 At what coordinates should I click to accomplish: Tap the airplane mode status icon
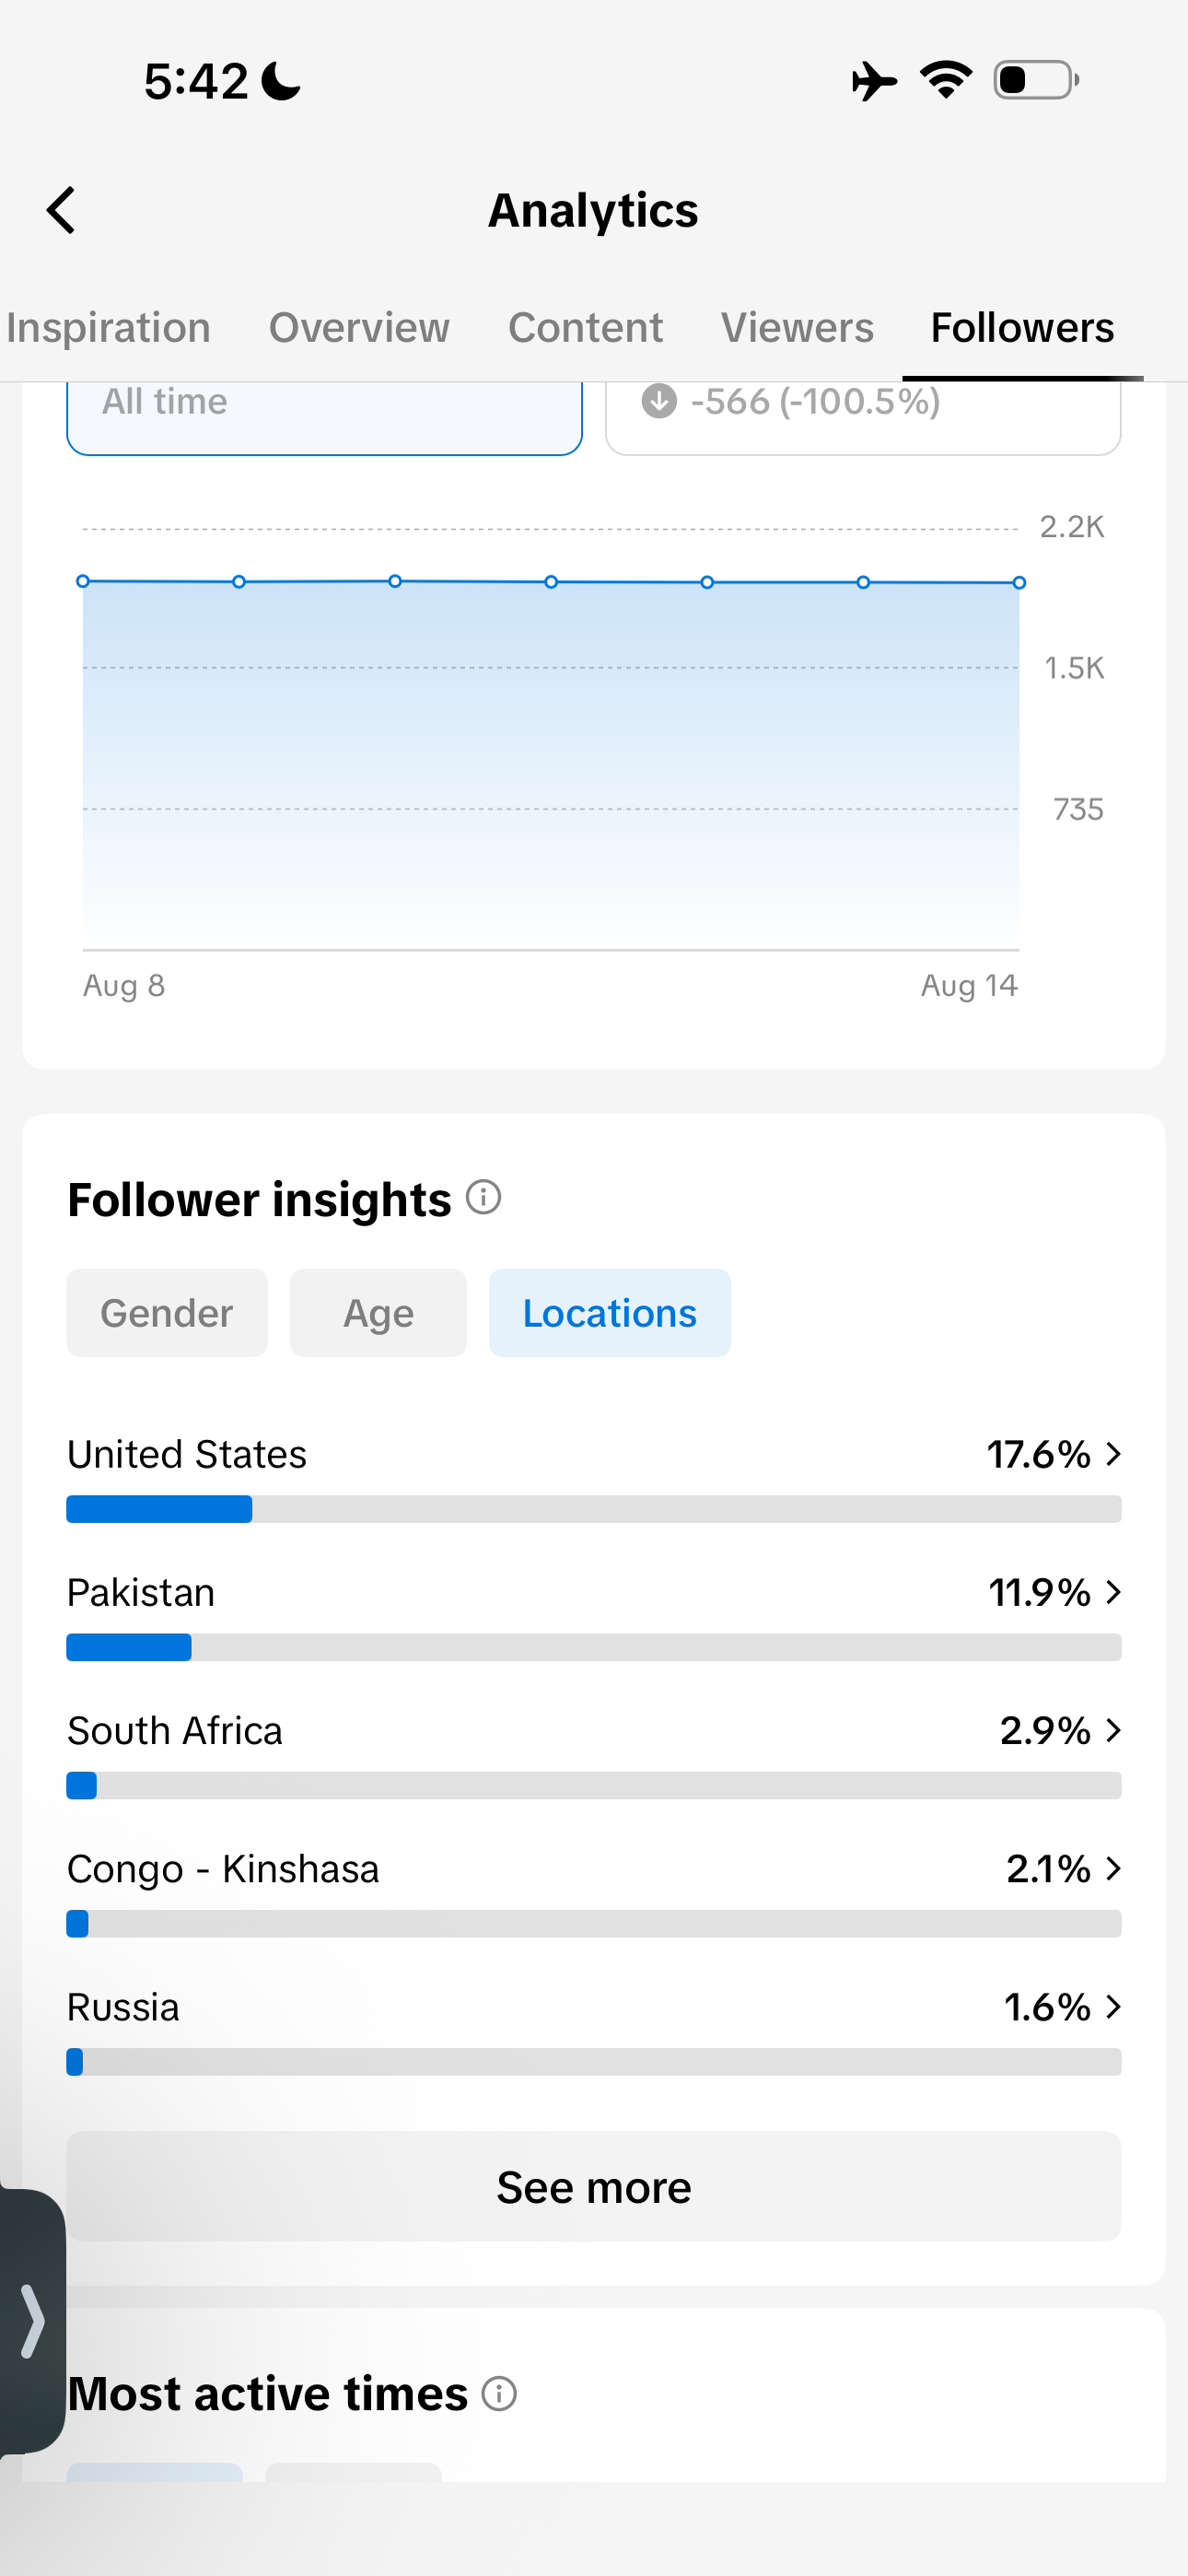[x=873, y=81]
